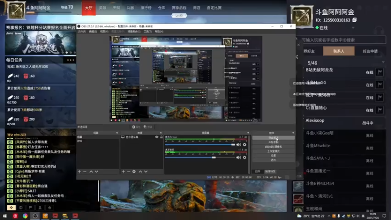Image resolution: width=391 pixels, height=220 pixels.
Task: Open mic/Aux audio settings gear
Action: click(x=245, y=145)
